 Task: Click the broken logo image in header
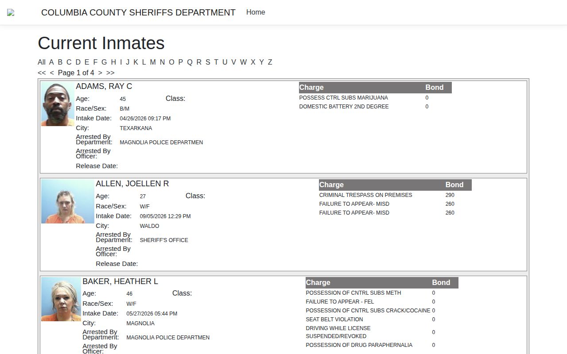click(x=11, y=12)
